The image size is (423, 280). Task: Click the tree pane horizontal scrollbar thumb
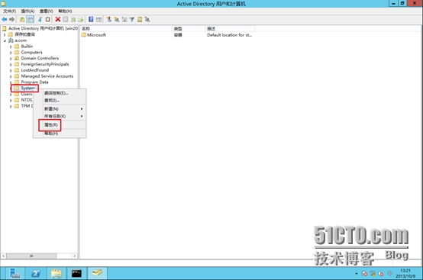click(x=31, y=256)
